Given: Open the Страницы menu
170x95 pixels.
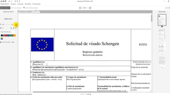Looking at the screenshot, I should click(x=20, y=4).
